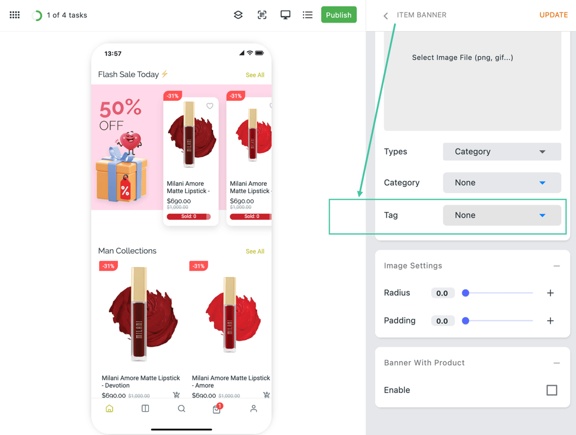Click the Flash Sale Today heading
This screenshot has width=576, height=435.
(133, 74)
